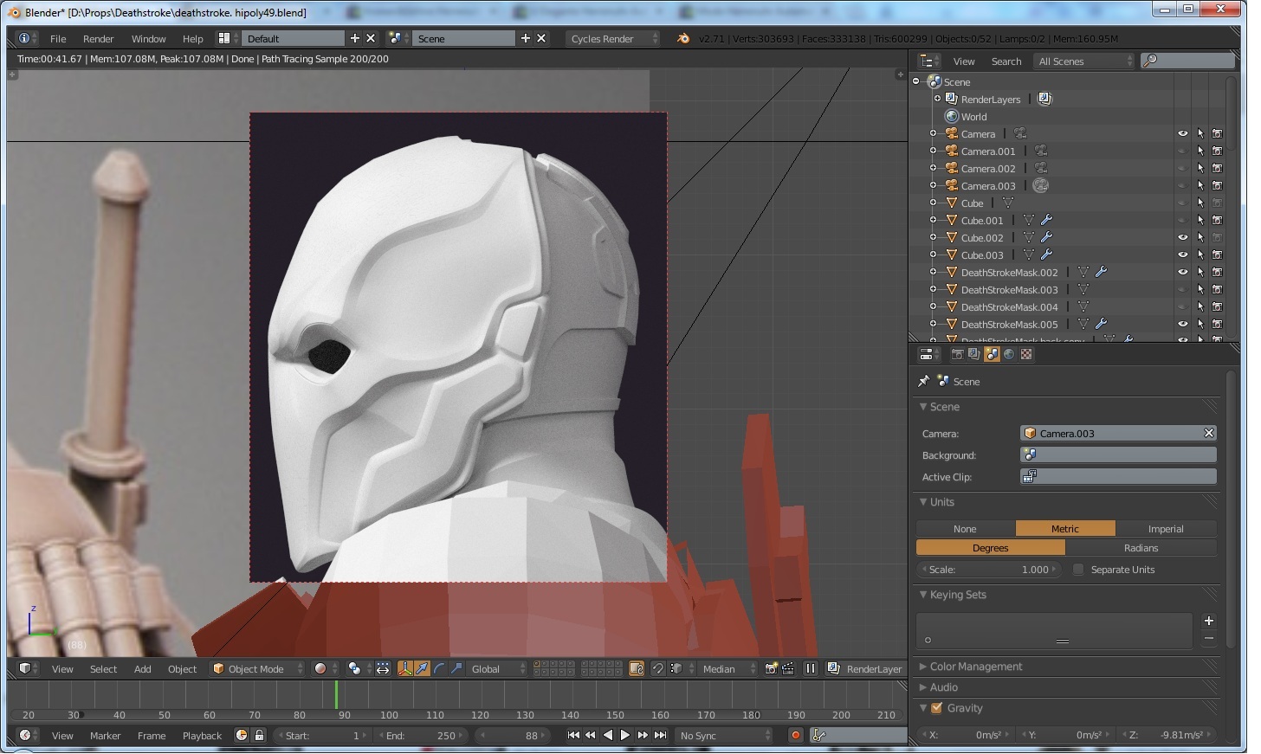Screen dimensions: 1261x754
Task: Toggle the snap magnet icon in viewport header
Action: point(657,668)
